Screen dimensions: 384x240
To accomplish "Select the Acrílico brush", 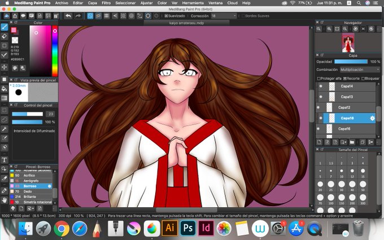I will coord(31,176).
